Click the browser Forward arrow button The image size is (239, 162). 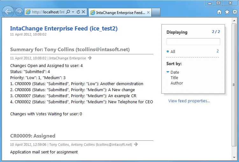tap(19, 12)
